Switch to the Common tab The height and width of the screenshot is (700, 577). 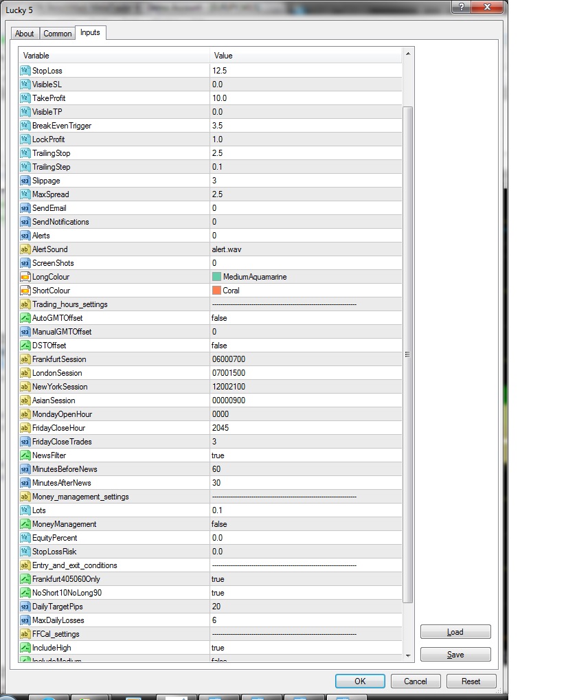[57, 34]
